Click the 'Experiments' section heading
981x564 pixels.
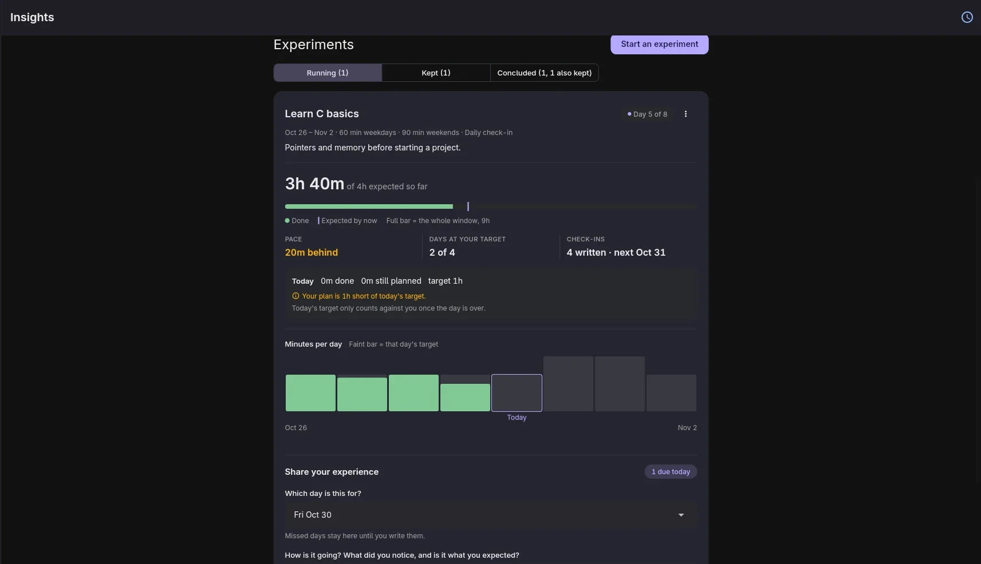pyautogui.click(x=314, y=45)
